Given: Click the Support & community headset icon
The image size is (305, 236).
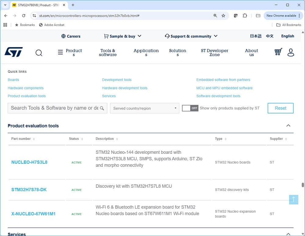Looking at the screenshot, I should point(167,36).
